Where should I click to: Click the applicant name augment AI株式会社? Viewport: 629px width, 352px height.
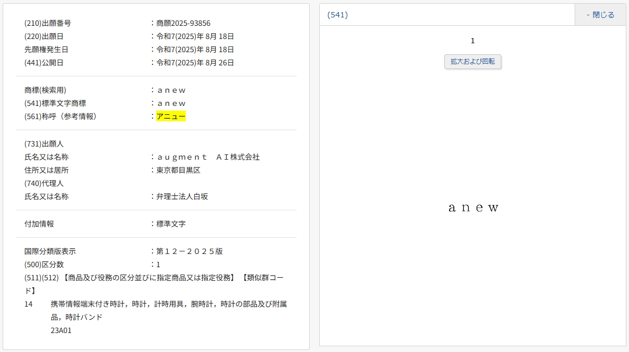(x=208, y=157)
